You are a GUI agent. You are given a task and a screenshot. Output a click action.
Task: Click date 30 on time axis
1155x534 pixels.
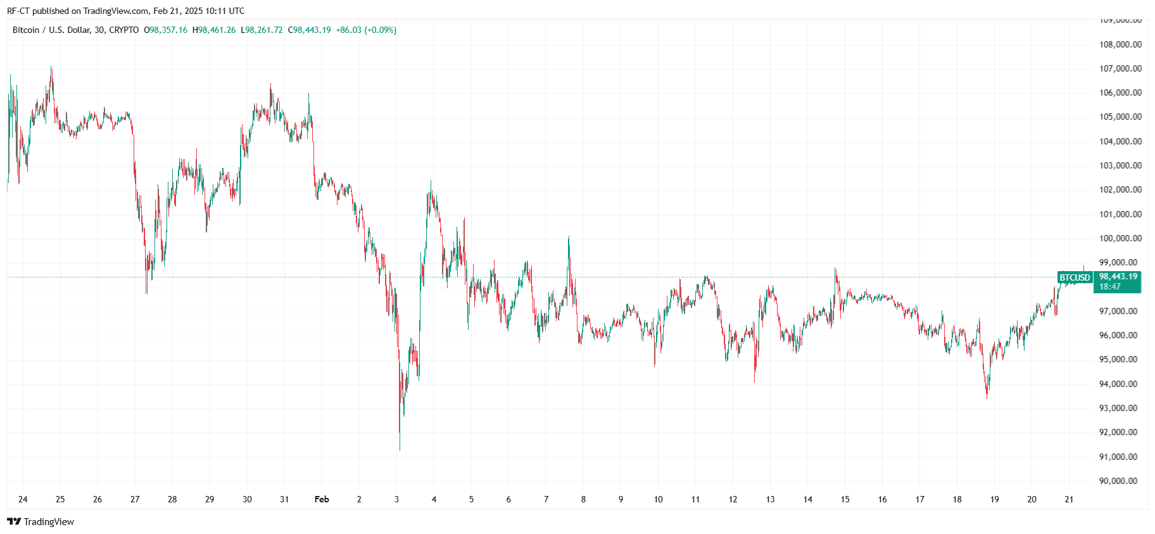pos(247,499)
